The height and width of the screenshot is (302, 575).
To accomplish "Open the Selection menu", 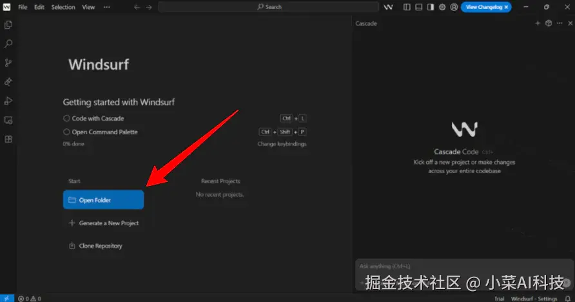I will click(x=63, y=7).
